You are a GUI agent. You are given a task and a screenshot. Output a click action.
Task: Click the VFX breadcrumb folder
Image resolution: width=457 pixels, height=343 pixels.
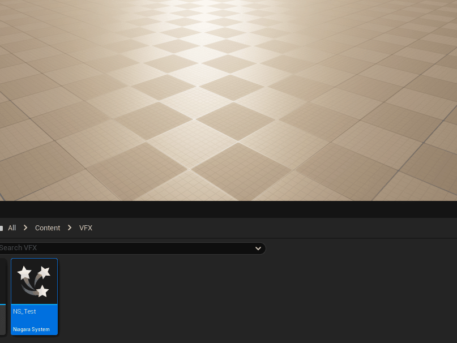pyautogui.click(x=86, y=228)
